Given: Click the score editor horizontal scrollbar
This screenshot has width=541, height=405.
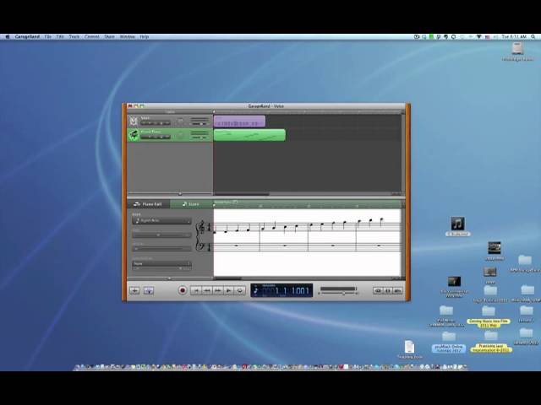Looking at the screenshot, I should point(228,278).
